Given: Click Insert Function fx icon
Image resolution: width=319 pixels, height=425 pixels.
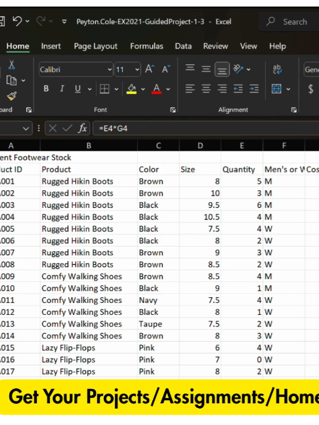Looking at the screenshot, I should (x=83, y=128).
